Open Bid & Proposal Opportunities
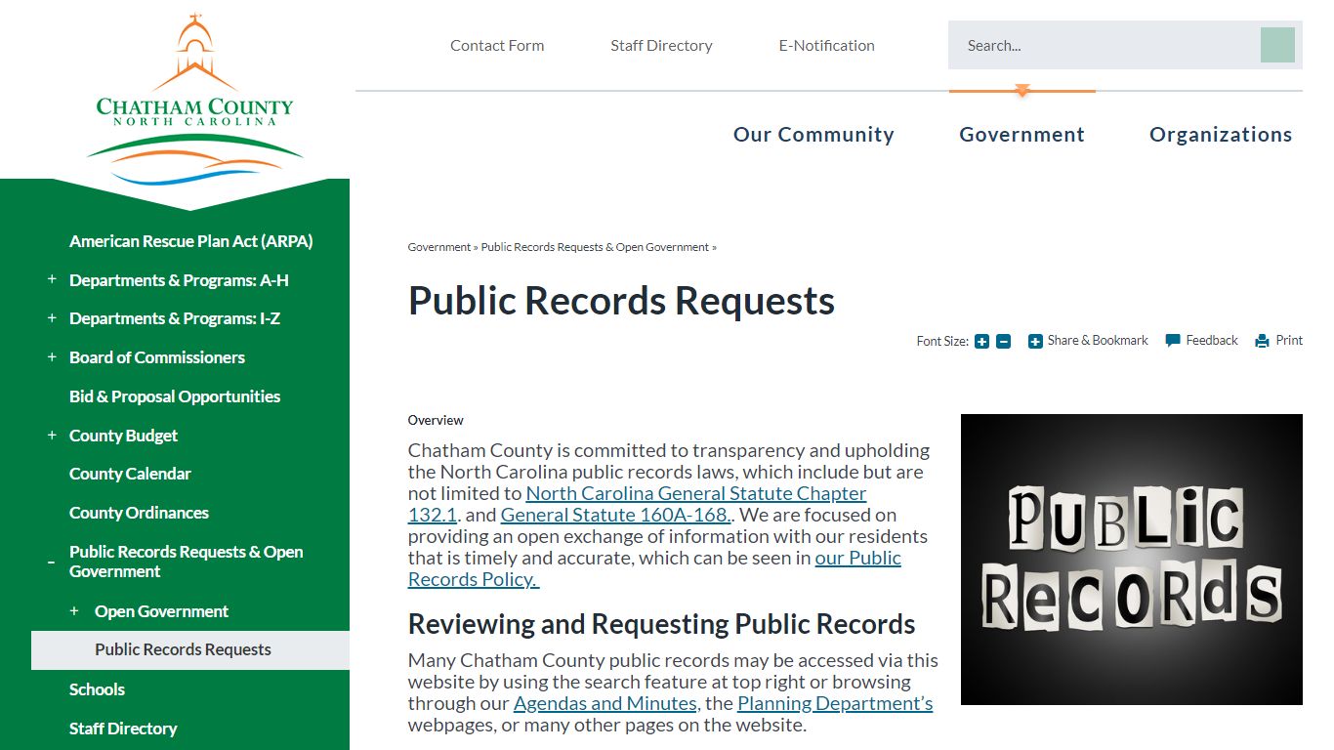This screenshot has width=1334, height=750. pyautogui.click(x=175, y=396)
